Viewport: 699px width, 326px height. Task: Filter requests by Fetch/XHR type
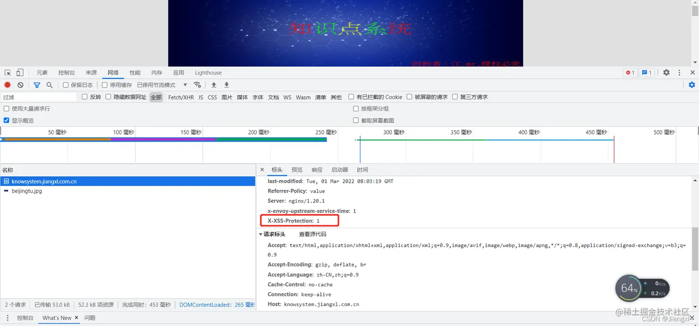click(181, 97)
